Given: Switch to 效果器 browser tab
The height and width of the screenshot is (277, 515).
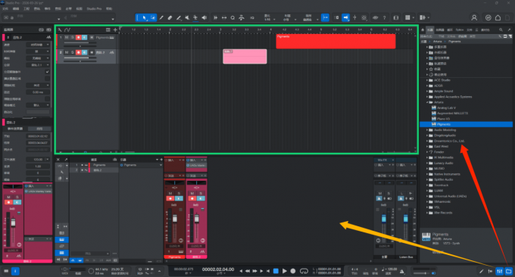Looking at the screenshot, I should [x=440, y=30].
